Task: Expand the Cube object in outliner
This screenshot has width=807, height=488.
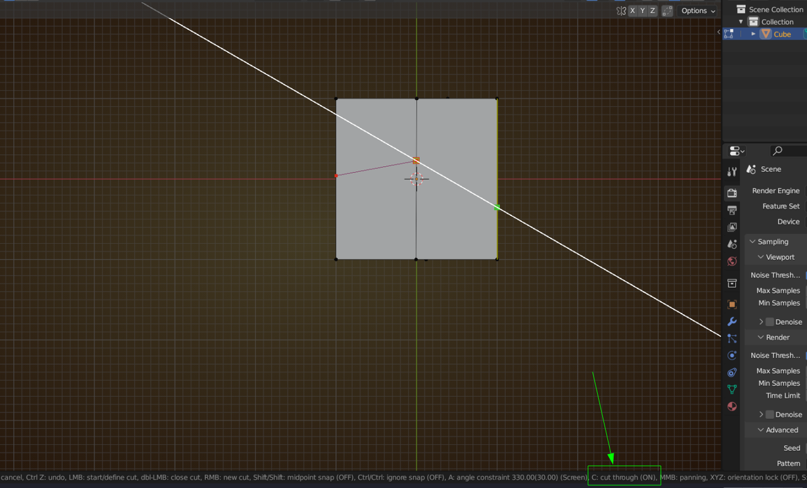Action: click(753, 34)
